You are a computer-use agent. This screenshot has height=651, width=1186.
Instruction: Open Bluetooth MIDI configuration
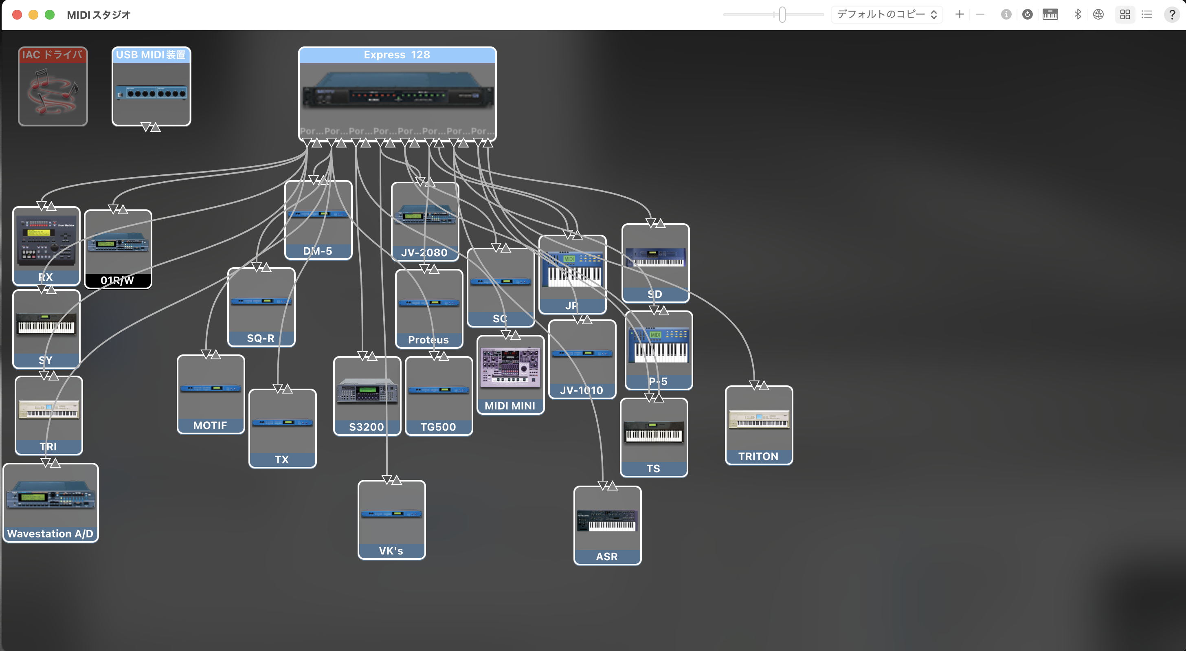(x=1077, y=15)
